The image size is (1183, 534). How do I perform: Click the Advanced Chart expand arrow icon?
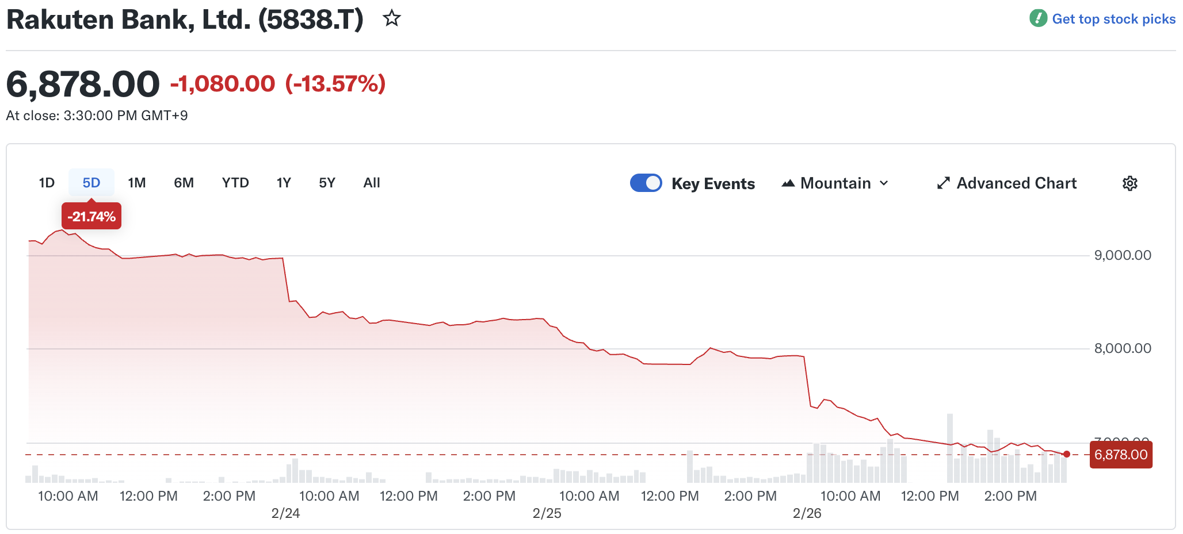pos(943,183)
